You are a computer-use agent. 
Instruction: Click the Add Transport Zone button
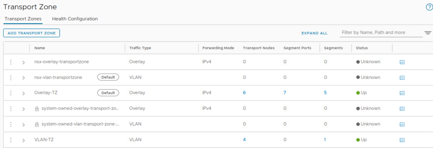point(31,33)
